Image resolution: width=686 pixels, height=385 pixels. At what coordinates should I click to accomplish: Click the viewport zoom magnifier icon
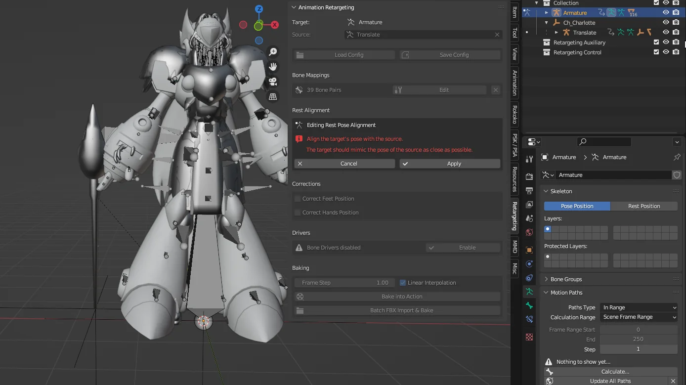(273, 52)
